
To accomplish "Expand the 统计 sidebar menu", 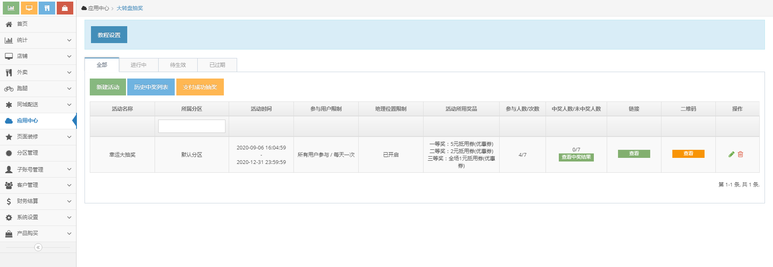I will coord(38,40).
